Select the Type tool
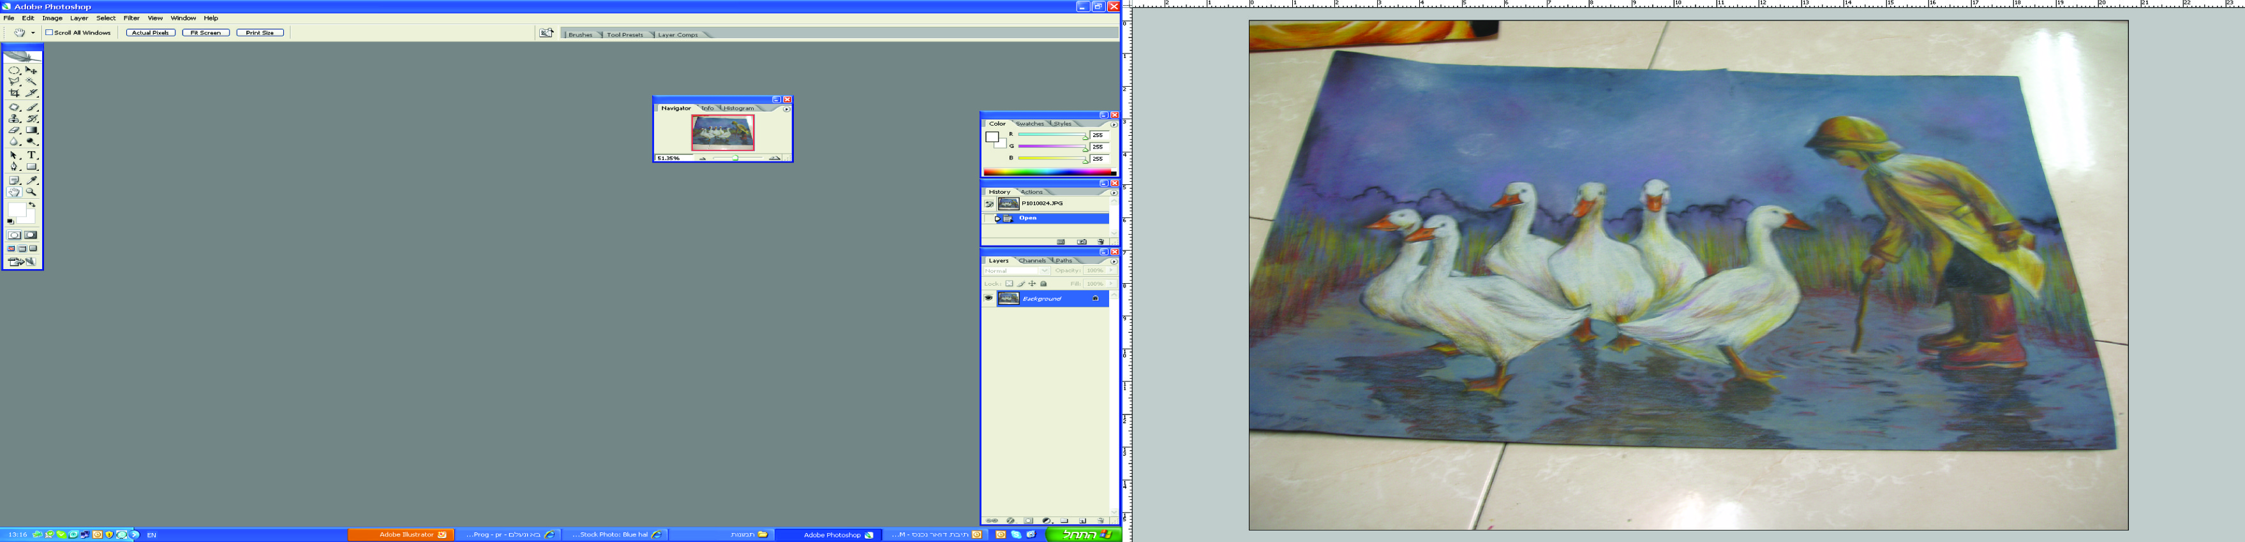Screen dimensions: 2245x542 tap(31, 155)
